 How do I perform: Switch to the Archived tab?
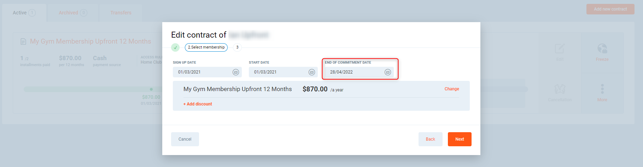pyautogui.click(x=72, y=13)
